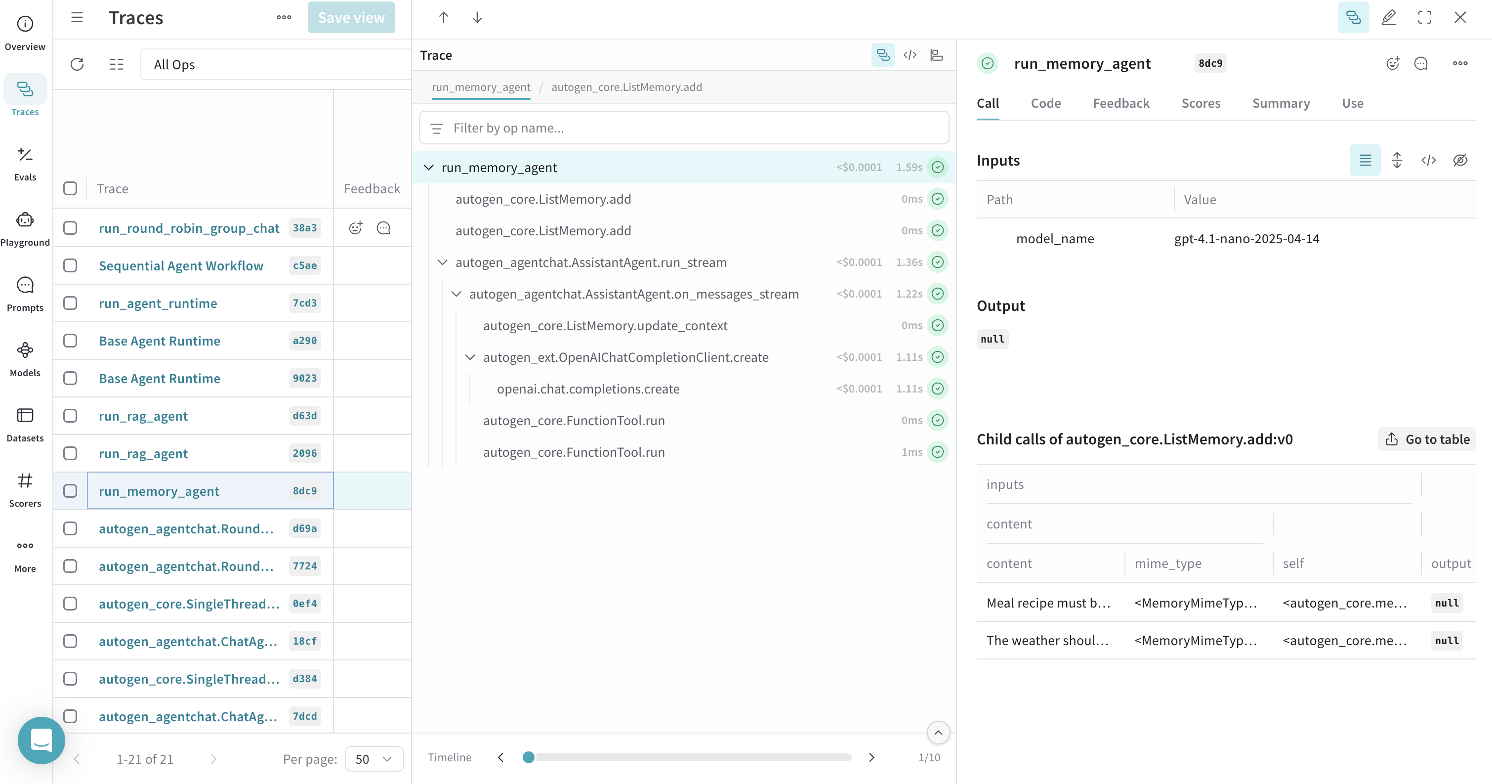Tick the Sequential Agent Workflow checkbox
The height and width of the screenshot is (784, 1492).
pyautogui.click(x=70, y=265)
